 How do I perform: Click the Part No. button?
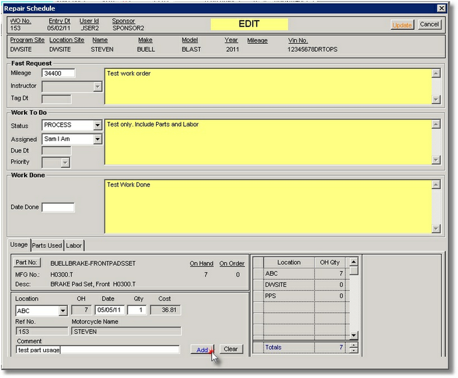click(28, 263)
